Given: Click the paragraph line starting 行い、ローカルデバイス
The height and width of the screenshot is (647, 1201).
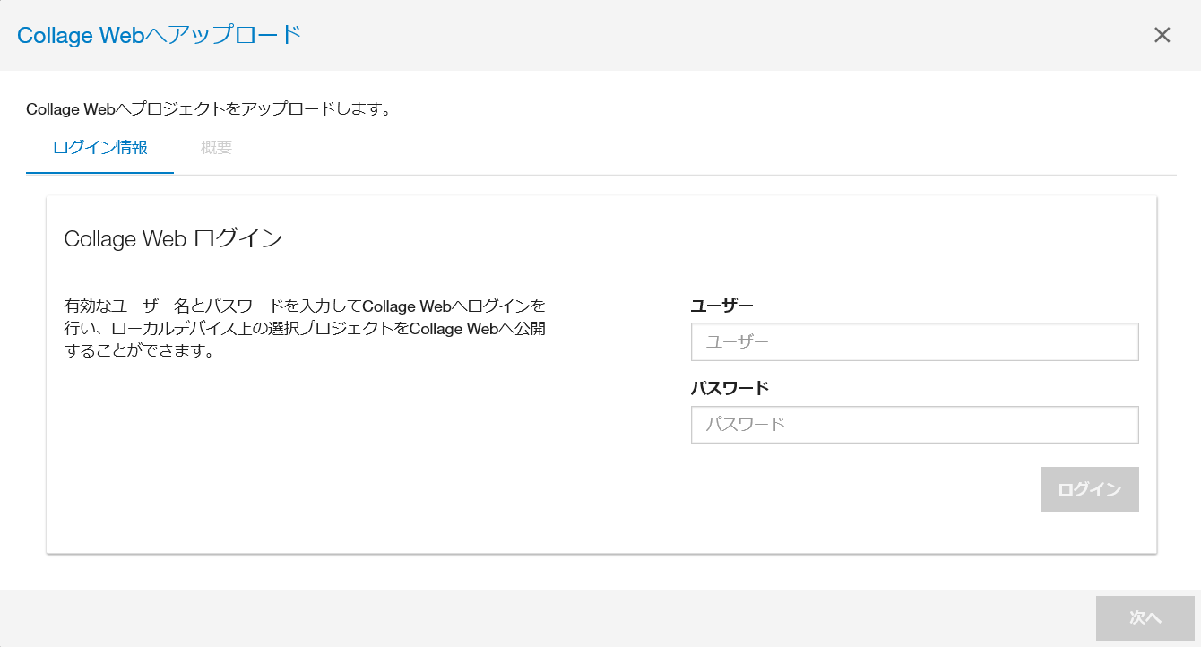Looking at the screenshot, I should [x=305, y=329].
